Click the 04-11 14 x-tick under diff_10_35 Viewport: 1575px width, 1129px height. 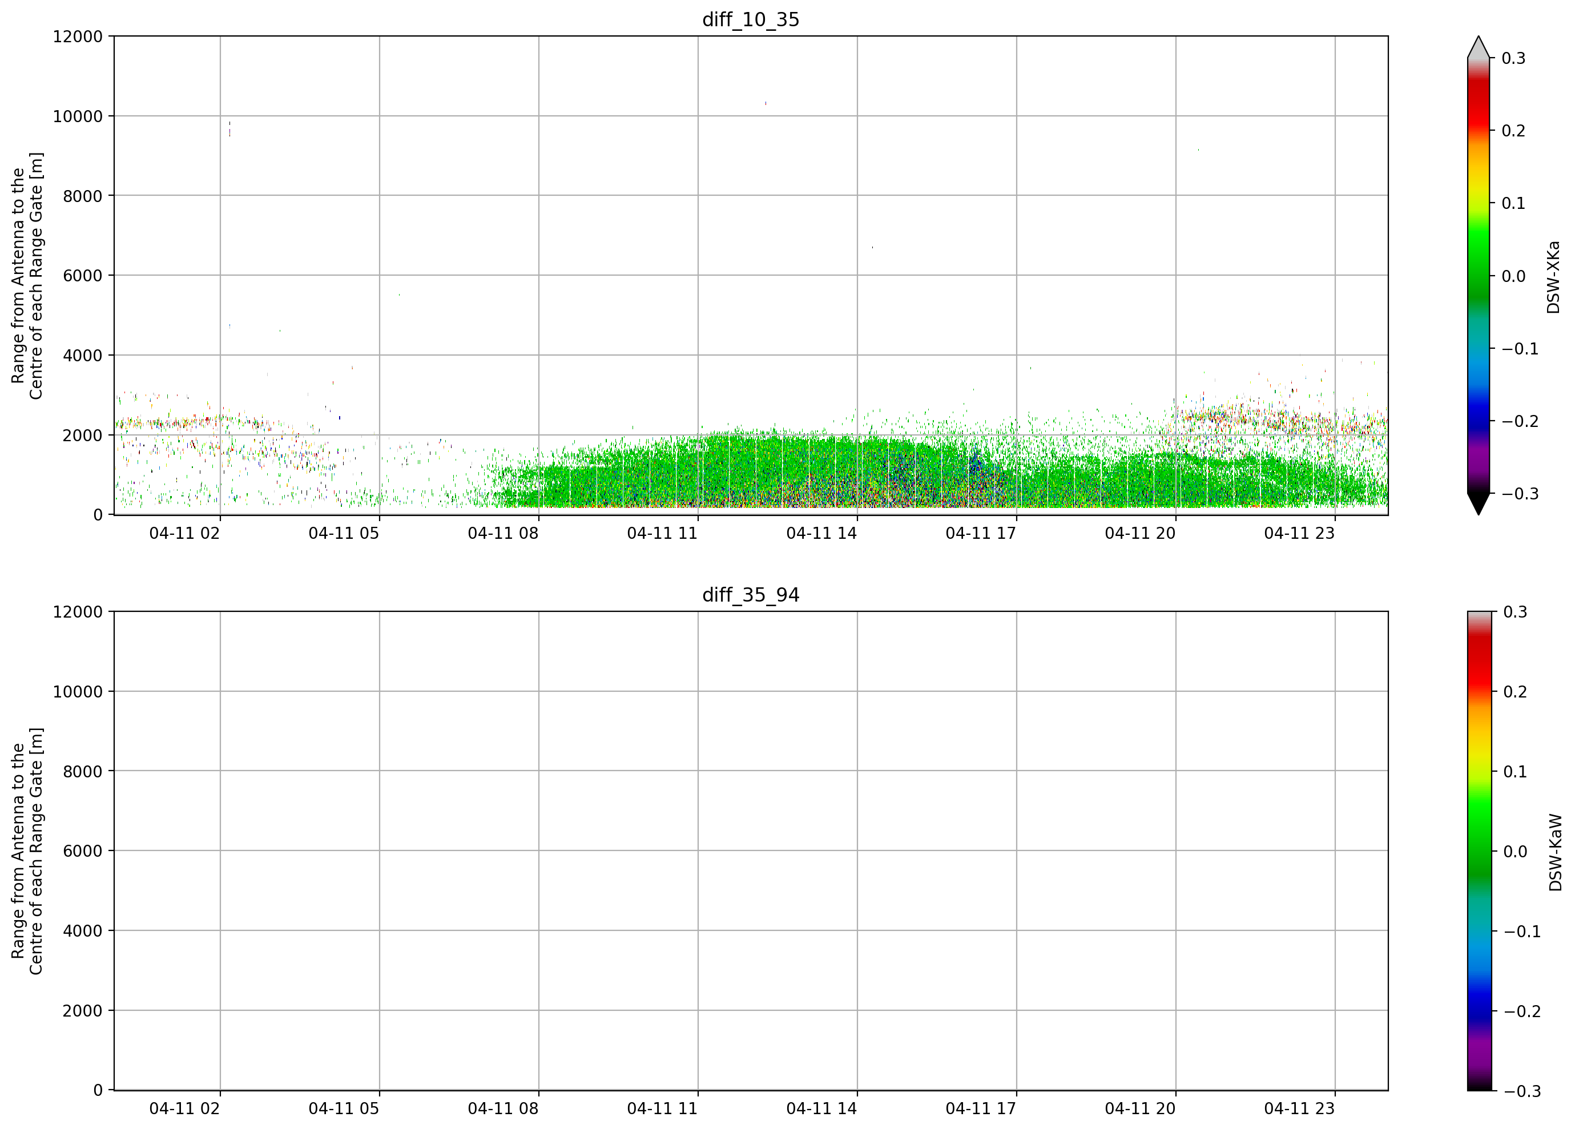coord(821,533)
